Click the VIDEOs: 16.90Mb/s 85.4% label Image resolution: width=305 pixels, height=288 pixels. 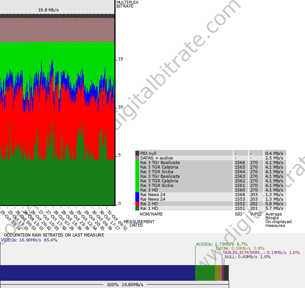29,240
